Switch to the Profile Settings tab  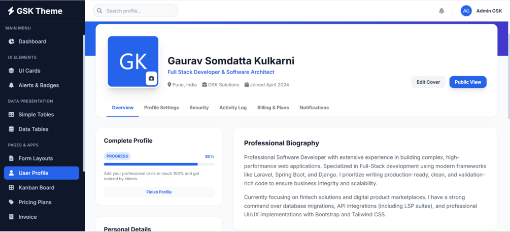click(x=162, y=108)
